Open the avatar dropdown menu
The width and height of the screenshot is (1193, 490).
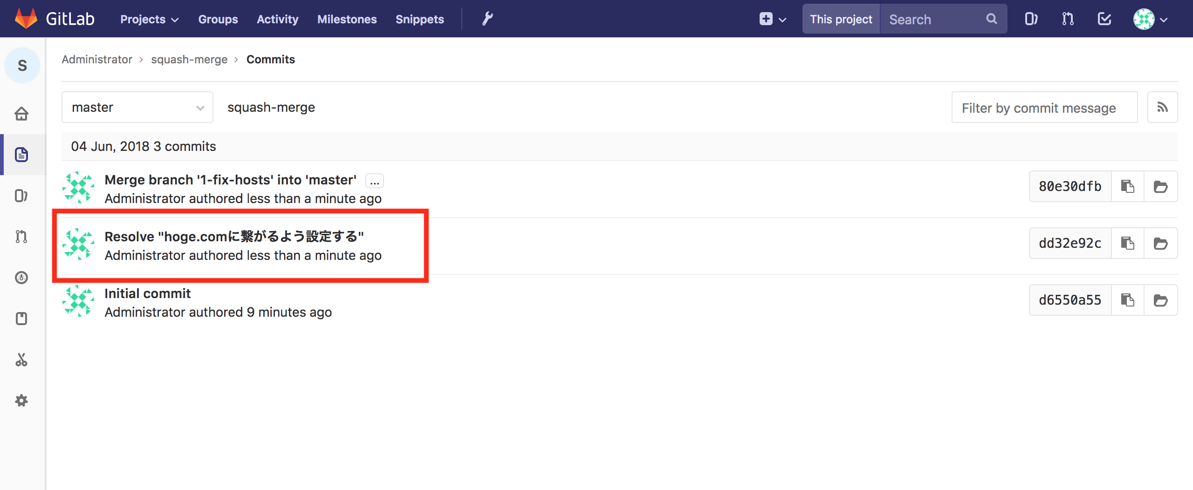coord(1150,20)
